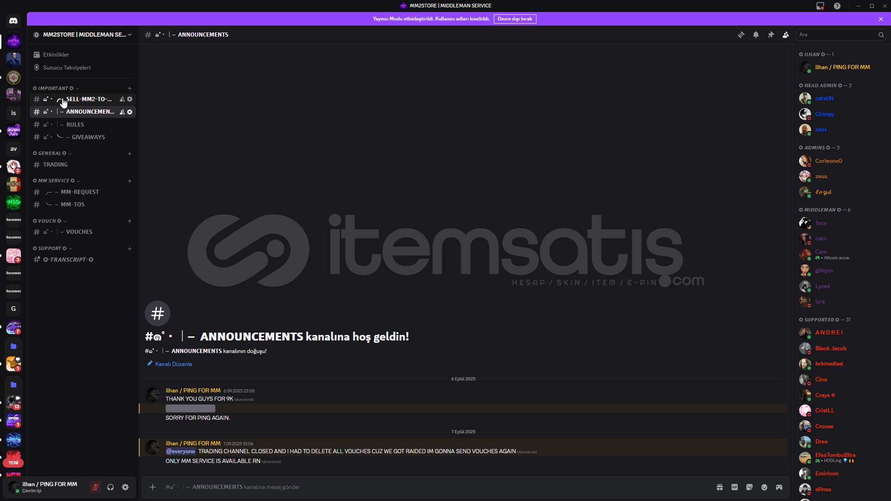The image size is (891, 501).
Task: Add channel to IMPORTANT category
Action: tap(129, 88)
